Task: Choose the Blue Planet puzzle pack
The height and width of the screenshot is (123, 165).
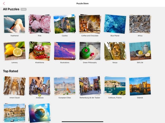Action: (115, 24)
